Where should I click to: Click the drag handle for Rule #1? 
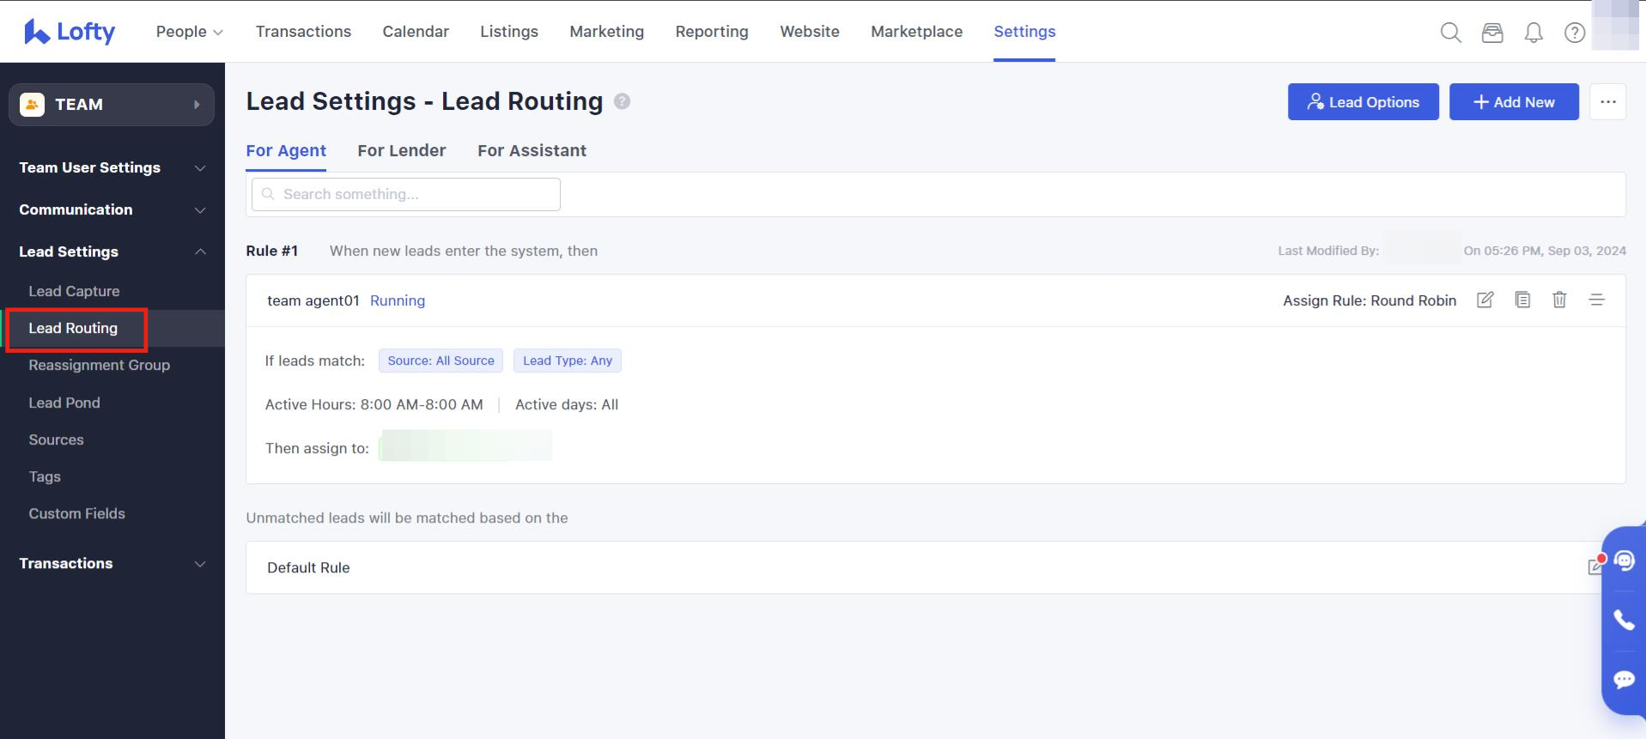(x=1596, y=300)
